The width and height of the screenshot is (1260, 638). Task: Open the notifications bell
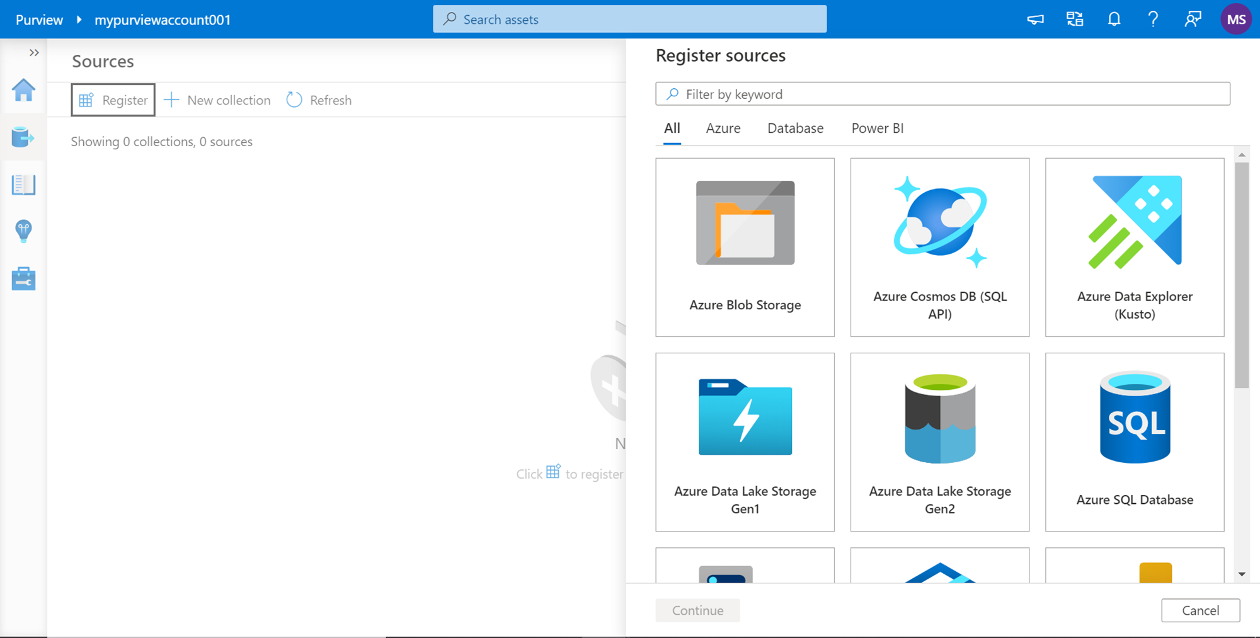click(1114, 20)
